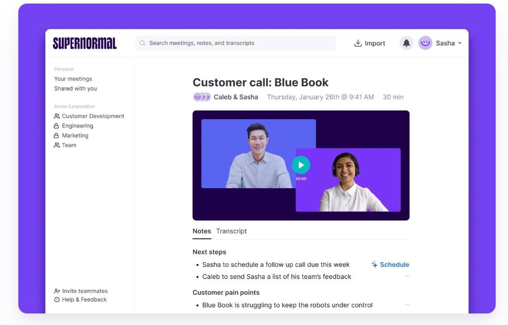Click the Caleb & Sasha participants label

coord(236,97)
